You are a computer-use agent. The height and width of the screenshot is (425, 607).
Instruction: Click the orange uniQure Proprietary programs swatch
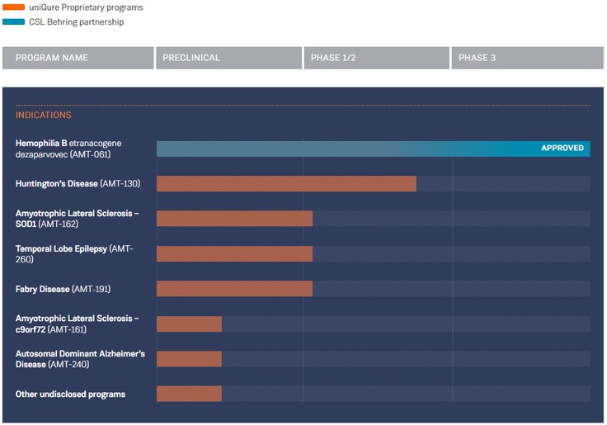click(x=14, y=7)
